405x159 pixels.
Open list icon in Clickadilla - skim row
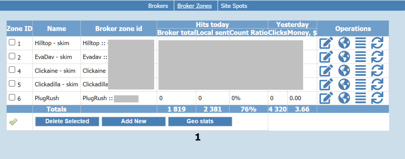pyautogui.click(x=361, y=84)
